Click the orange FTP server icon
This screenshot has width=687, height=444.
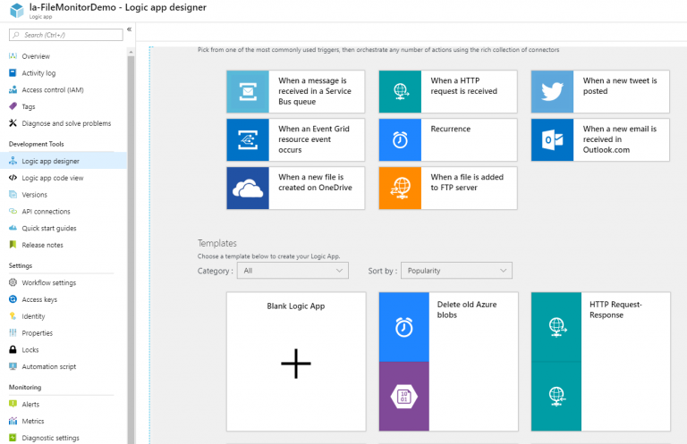coord(400,188)
